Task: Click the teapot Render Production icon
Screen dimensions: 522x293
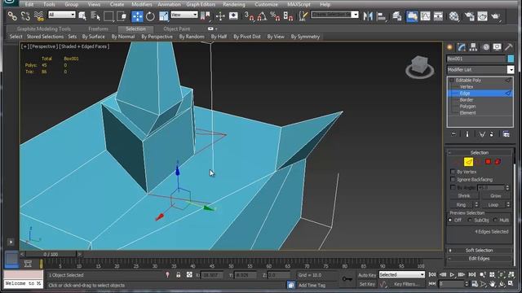Action: 496,16
